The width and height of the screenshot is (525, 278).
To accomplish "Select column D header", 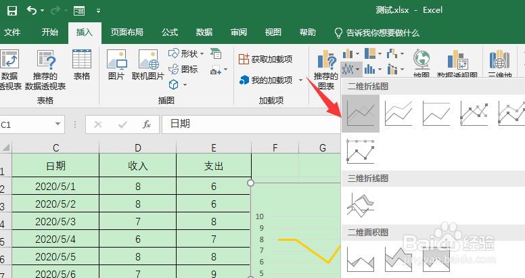I will [x=137, y=147].
